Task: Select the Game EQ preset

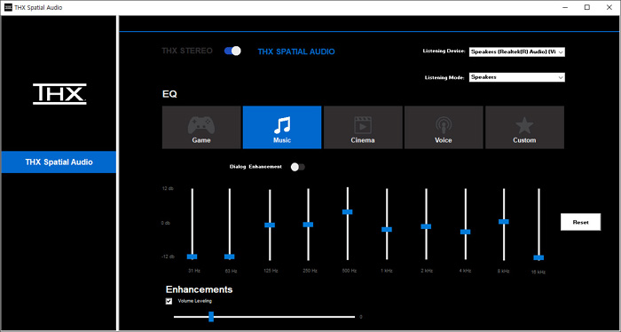Action: click(x=201, y=127)
